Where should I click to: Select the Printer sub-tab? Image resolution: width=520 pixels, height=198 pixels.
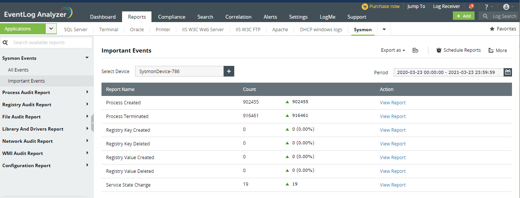(x=163, y=29)
